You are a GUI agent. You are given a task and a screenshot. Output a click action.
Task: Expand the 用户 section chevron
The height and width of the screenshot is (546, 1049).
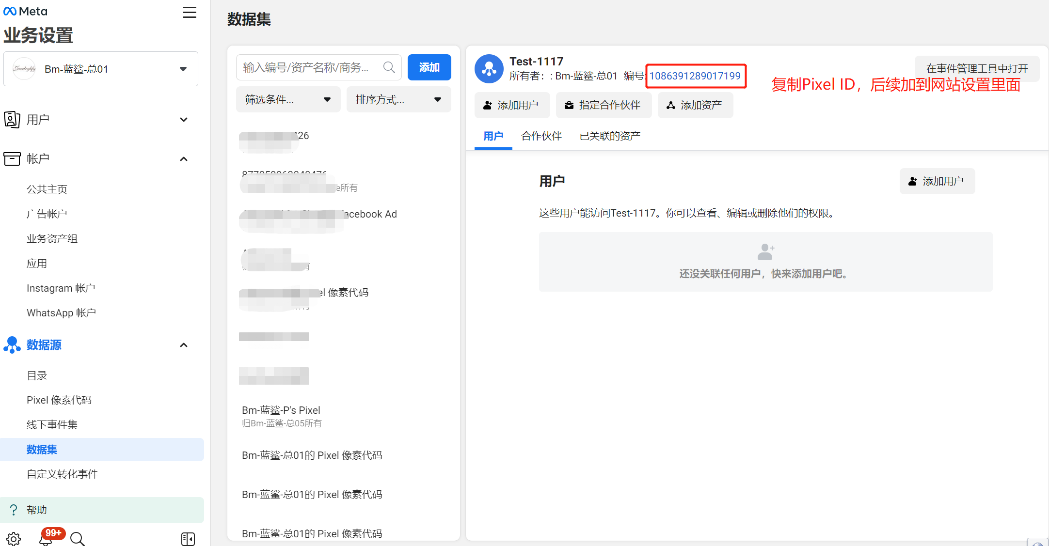(184, 120)
